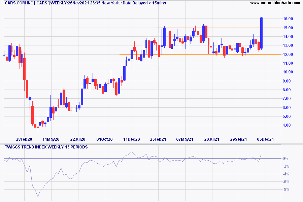Select the 20Jul21 date label
The width and height of the screenshot is (303, 202).
click(212, 139)
